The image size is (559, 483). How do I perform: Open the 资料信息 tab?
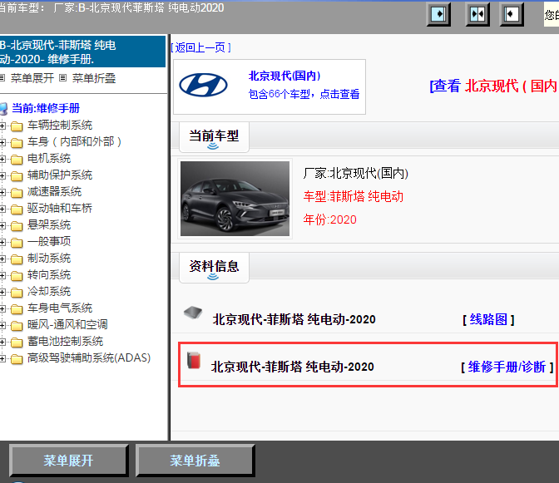pyautogui.click(x=214, y=268)
